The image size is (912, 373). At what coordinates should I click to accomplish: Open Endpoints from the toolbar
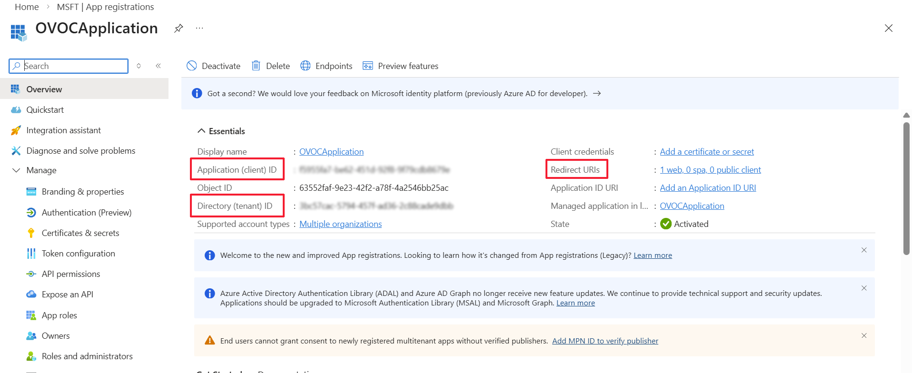click(327, 66)
